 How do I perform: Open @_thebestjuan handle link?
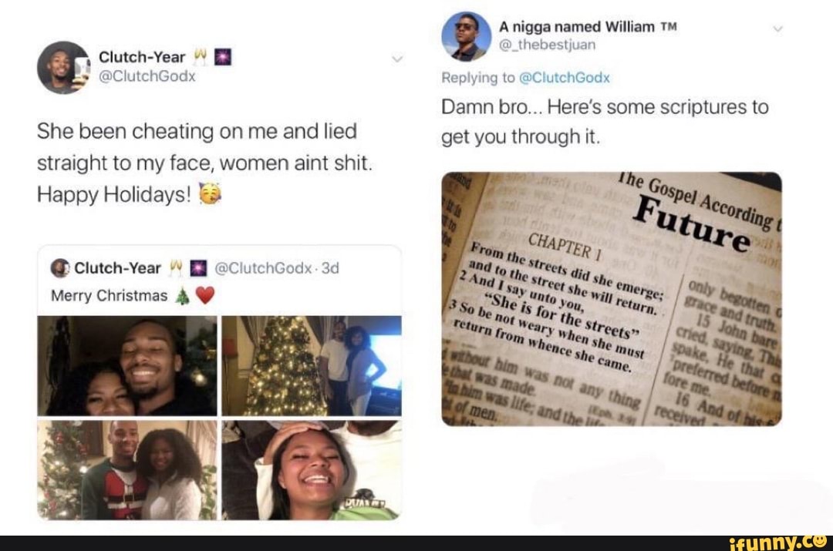[x=547, y=45]
